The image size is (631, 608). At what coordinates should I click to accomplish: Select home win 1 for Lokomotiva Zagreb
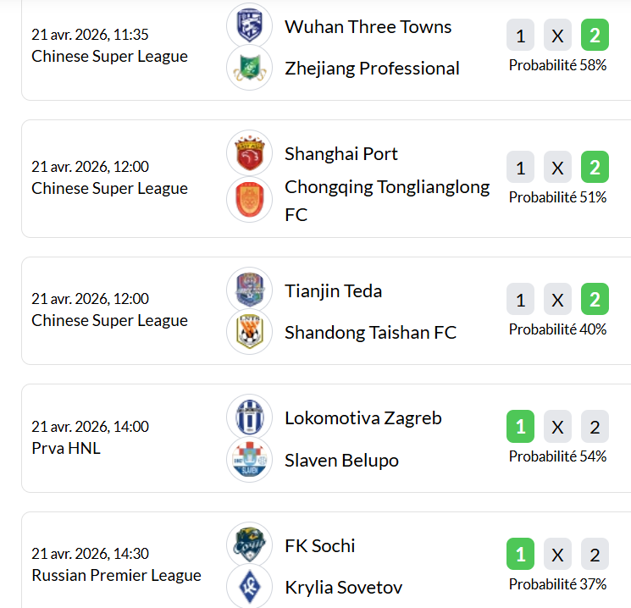pyautogui.click(x=520, y=427)
